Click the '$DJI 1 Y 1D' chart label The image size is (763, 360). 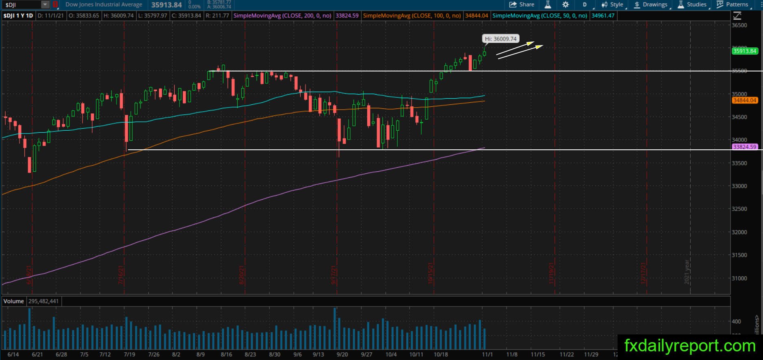(x=18, y=15)
